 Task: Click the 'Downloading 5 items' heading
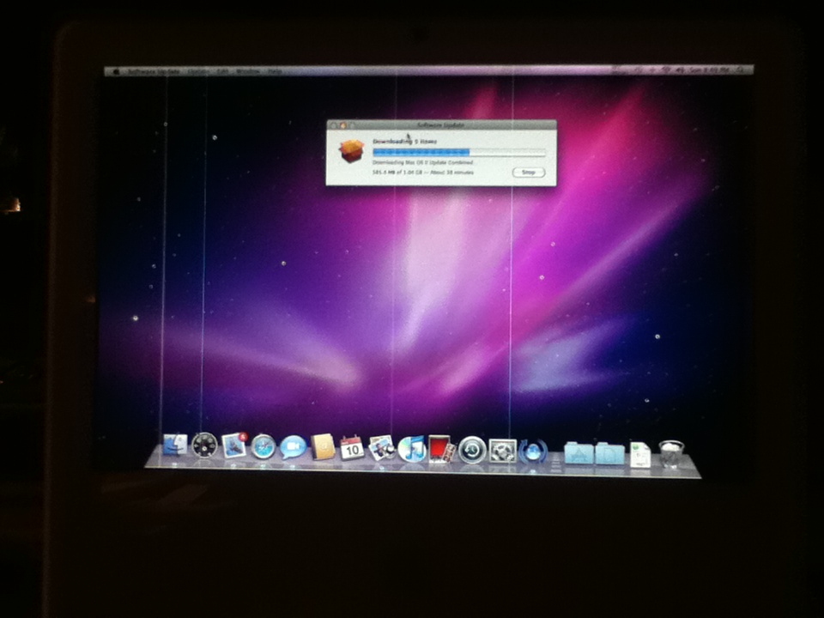point(404,142)
